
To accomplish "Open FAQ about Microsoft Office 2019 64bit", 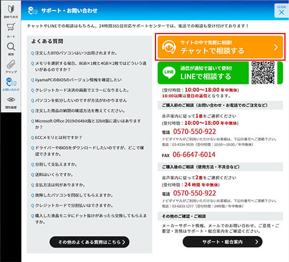I will pyautogui.click(x=86, y=124).
